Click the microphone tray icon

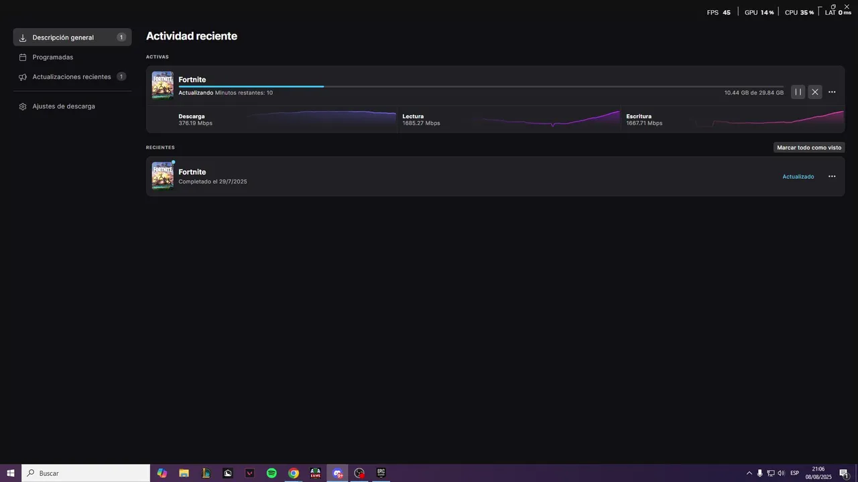759,473
